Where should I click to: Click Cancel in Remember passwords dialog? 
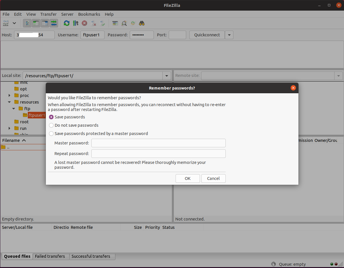point(213,178)
